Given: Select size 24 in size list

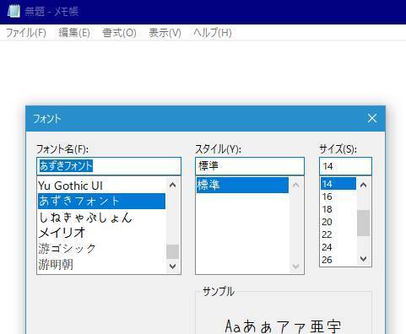Looking at the screenshot, I should tap(338, 247).
